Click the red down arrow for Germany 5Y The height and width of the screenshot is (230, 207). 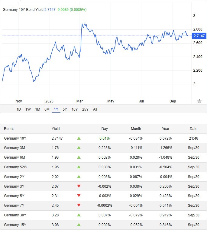coord(79,196)
